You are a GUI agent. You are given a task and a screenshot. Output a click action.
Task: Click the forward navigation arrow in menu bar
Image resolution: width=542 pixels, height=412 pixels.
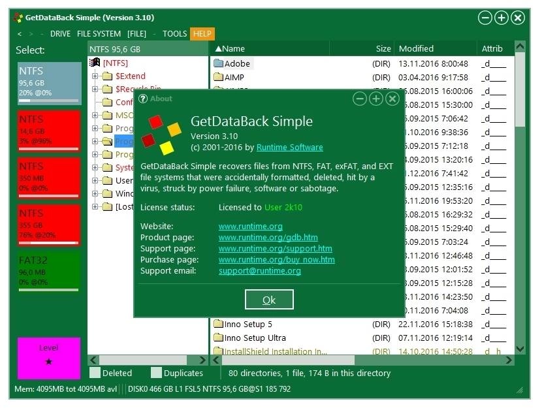tap(31, 34)
